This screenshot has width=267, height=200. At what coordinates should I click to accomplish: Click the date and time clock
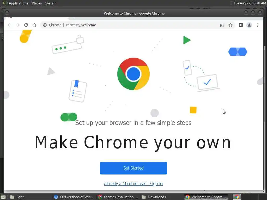click(x=249, y=3)
